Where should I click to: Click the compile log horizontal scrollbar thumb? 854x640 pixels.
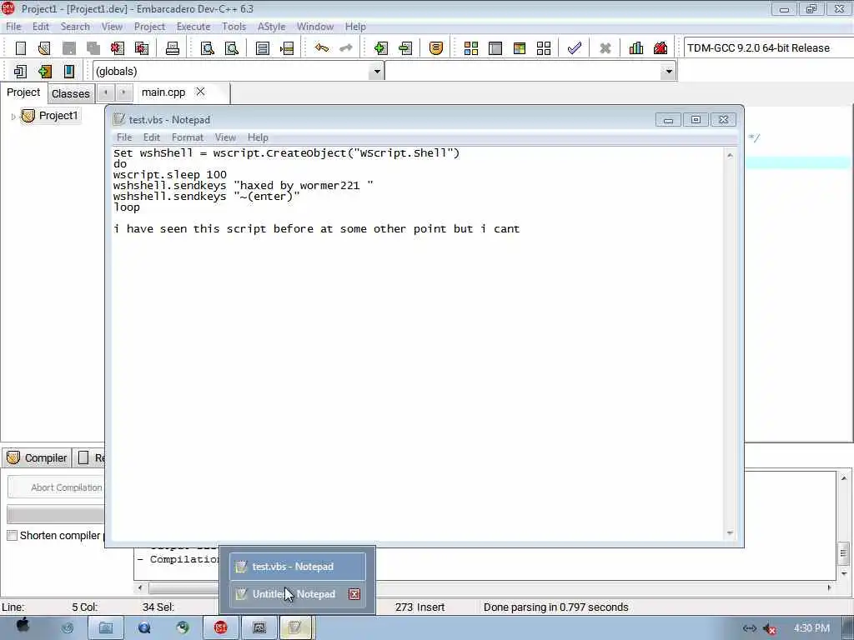click(x=184, y=588)
